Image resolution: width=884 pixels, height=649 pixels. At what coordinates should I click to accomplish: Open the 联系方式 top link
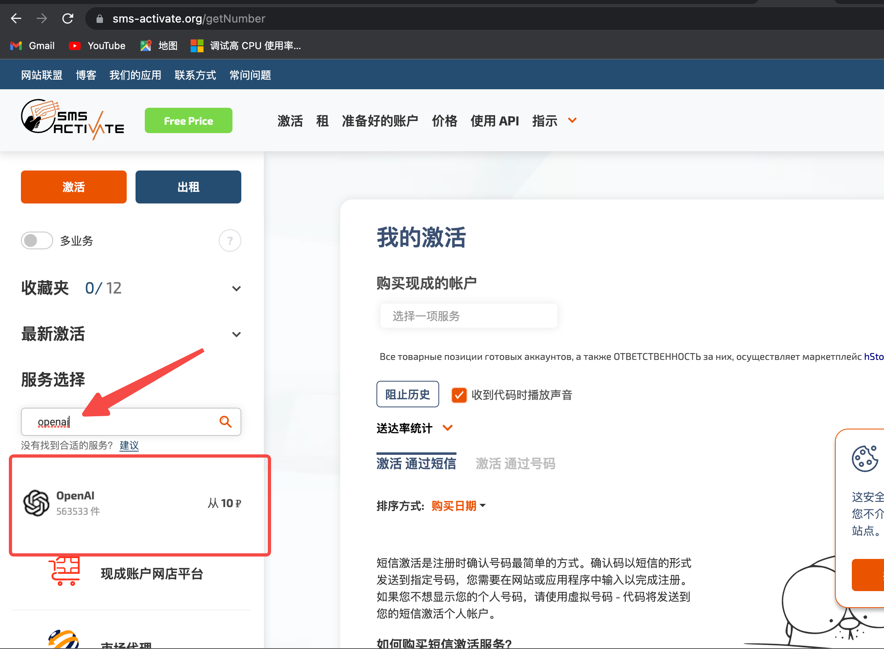pos(195,75)
